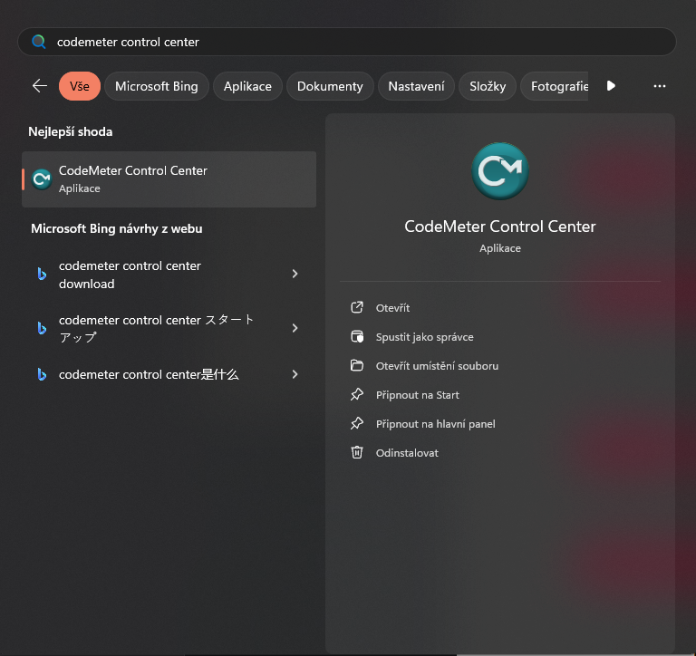696x656 pixels.
Task: Expand the 'codemeter control center download' suggestion chevron
Action: click(295, 274)
